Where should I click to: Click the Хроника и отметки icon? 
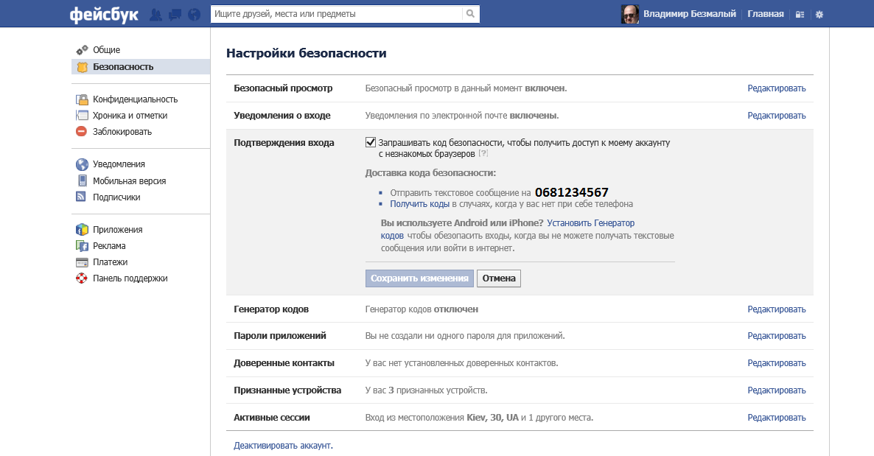[82, 116]
